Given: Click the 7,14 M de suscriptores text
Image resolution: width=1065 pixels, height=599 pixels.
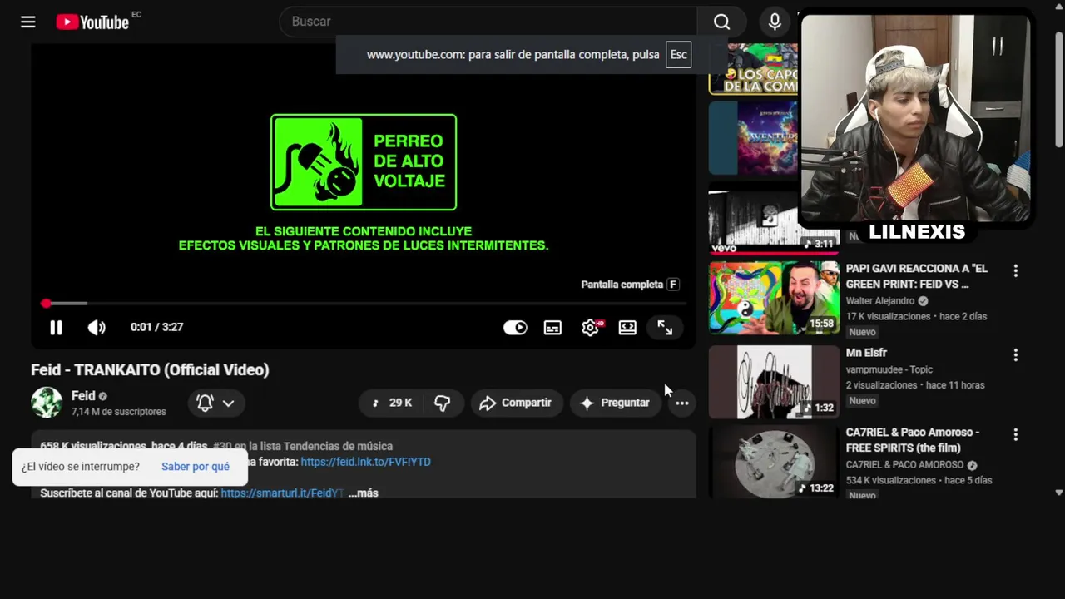Looking at the screenshot, I should [x=119, y=412].
